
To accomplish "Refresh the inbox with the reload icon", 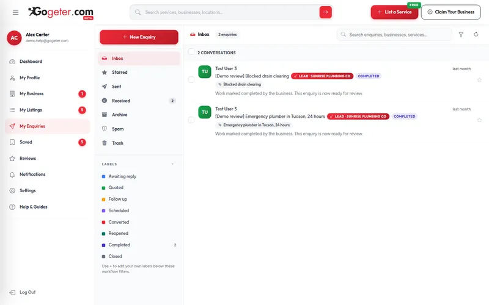I will coord(476,34).
